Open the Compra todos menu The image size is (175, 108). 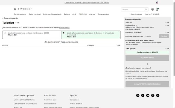[103, 14]
